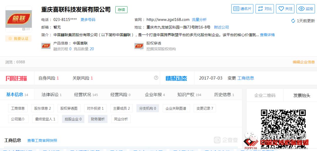Click 编辑企业信息 edit link
The image size is (317, 151).
coord(304,62)
